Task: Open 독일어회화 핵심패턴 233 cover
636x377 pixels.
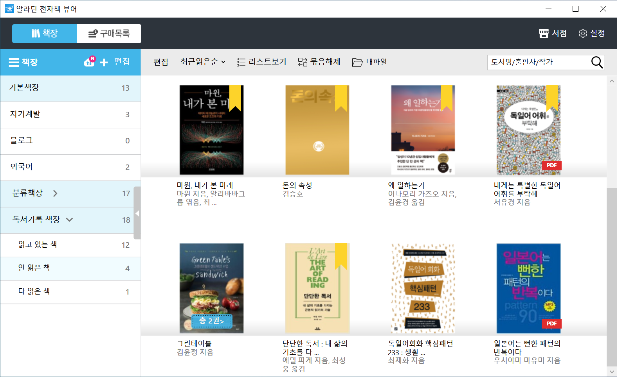Action: coord(423,288)
